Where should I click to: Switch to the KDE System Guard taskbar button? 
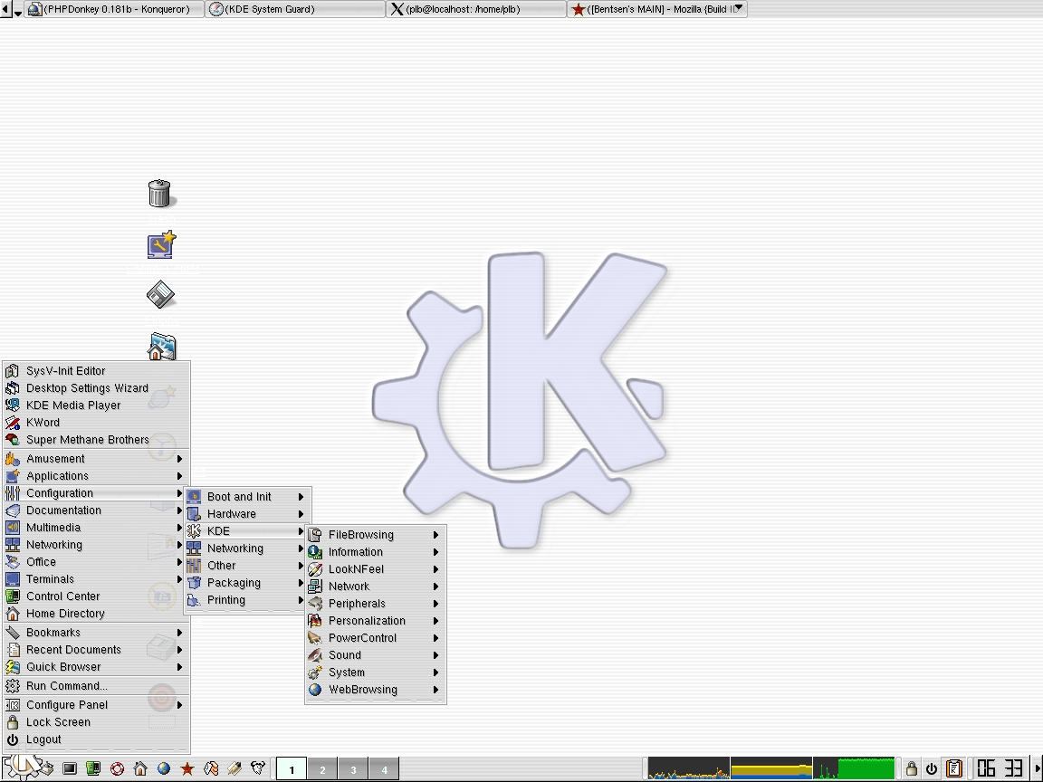[294, 9]
